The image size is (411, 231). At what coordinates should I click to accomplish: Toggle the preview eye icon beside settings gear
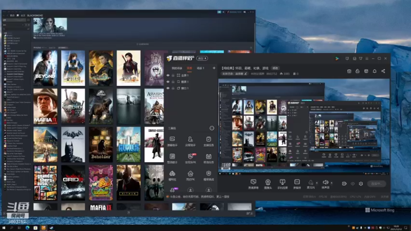pyautogui.click(x=352, y=184)
